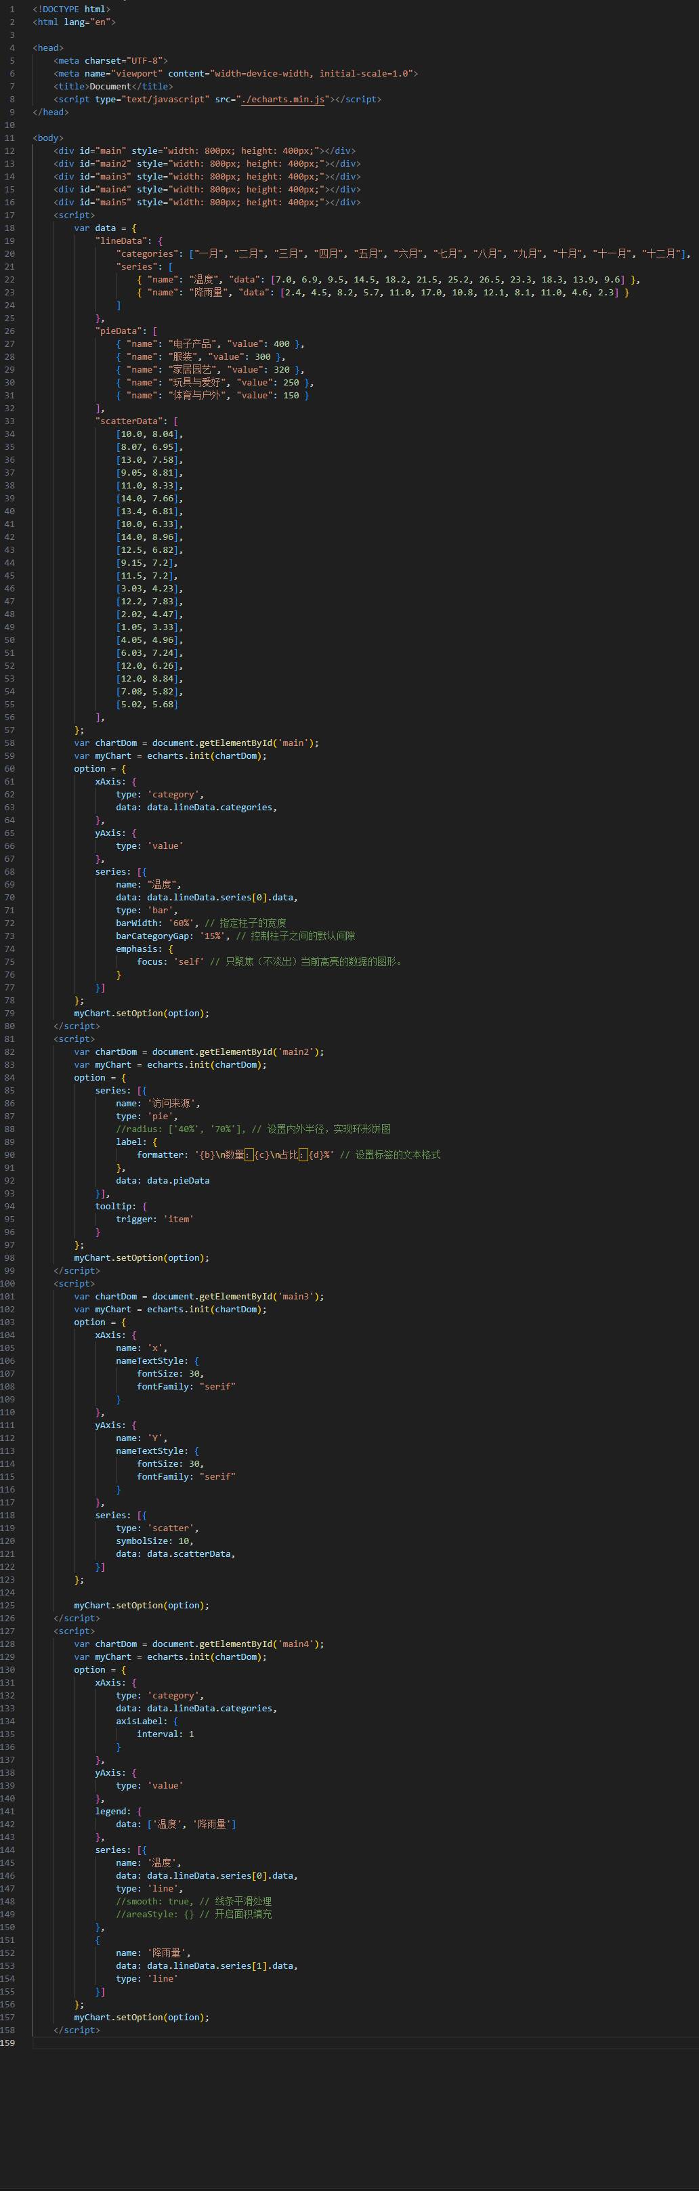Click the <!DOCTYPE html> declaration
Screen dimensions: 699x2191
[71, 9]
